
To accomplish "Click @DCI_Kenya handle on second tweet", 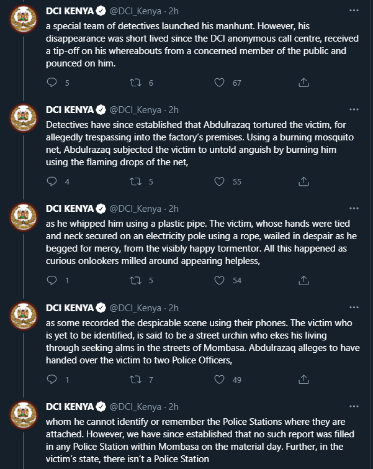I will click(137, 110).
